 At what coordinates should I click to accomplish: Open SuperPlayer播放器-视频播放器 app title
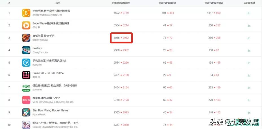pos(51,23)
